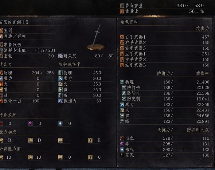Screen dimensions: 215x170
Task: Click the physical defense row showing 21.406
Action: click(x=164, y=82)
